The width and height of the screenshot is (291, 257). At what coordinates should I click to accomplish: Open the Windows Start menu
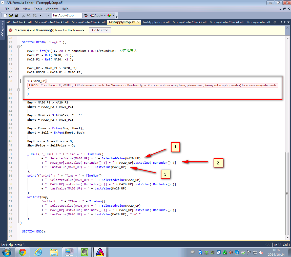(7, 252)
